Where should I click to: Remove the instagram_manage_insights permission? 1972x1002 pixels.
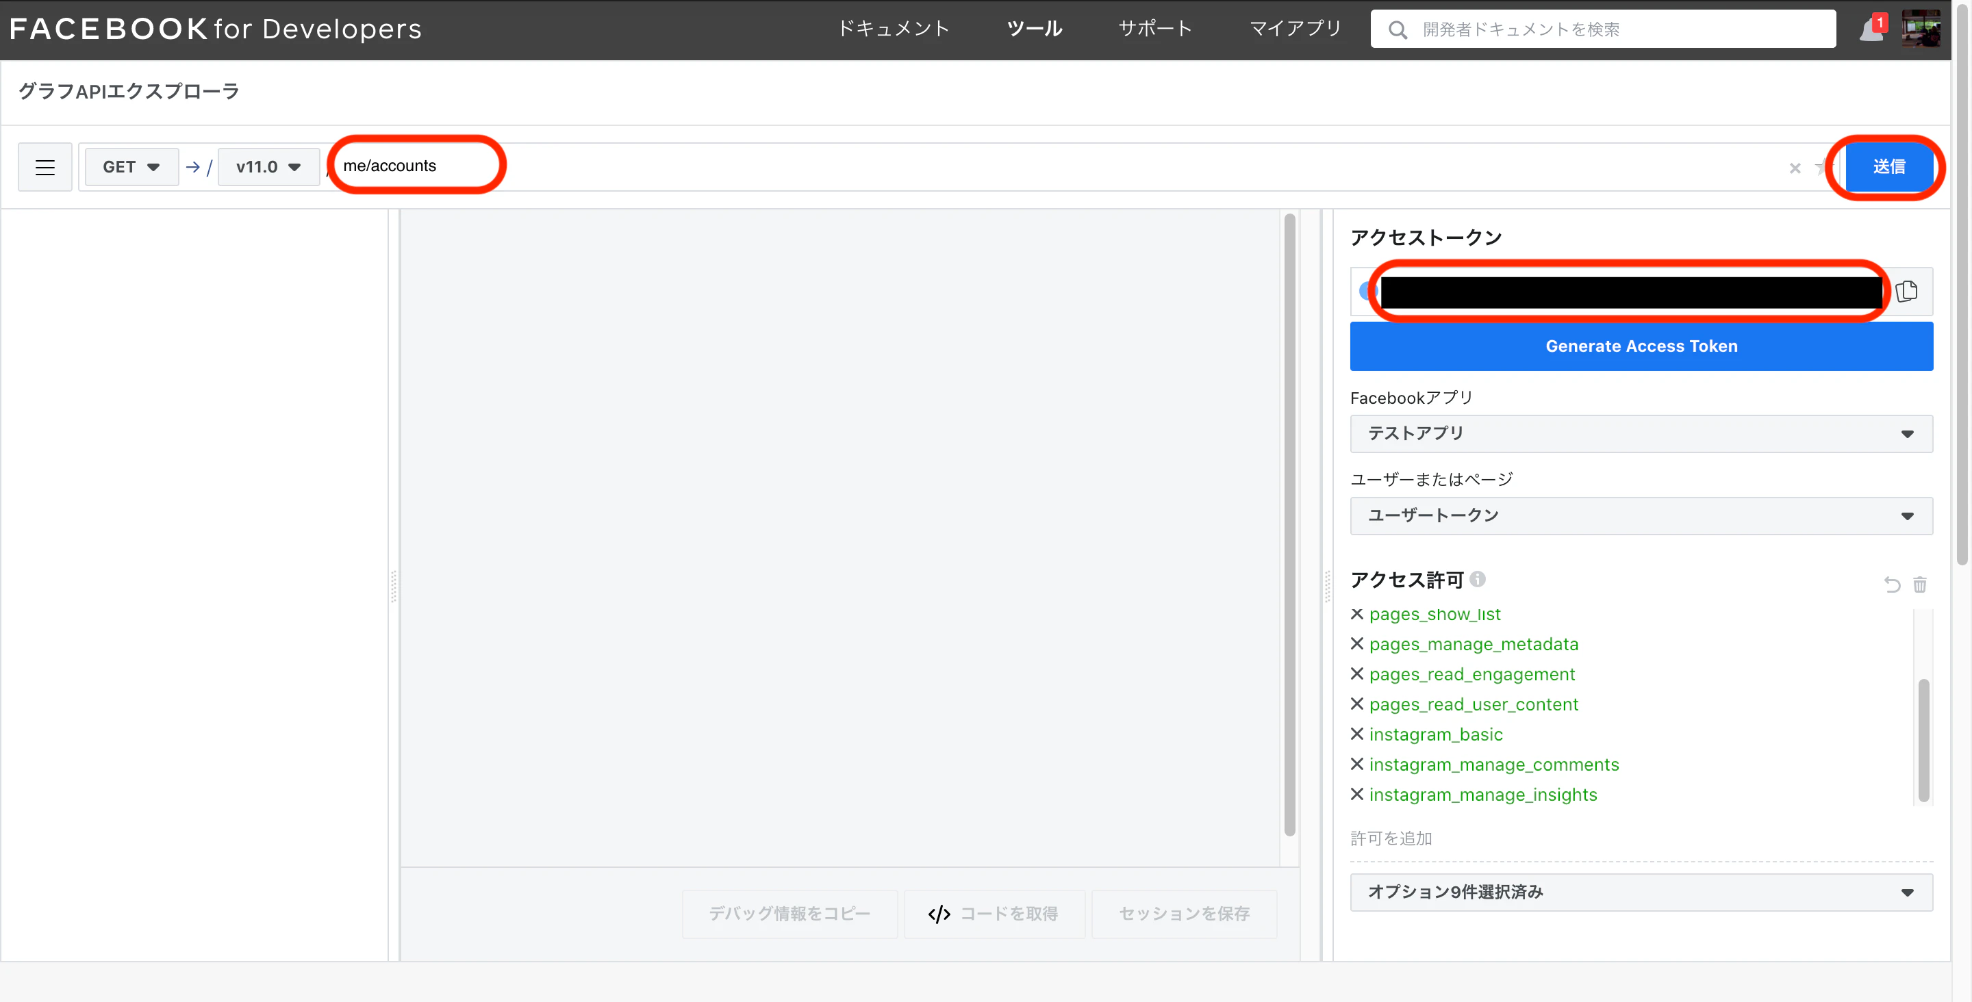(x=1356, y=794)
